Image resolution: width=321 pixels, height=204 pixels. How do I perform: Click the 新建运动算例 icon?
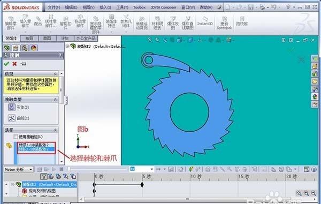[x=142, y=23]
